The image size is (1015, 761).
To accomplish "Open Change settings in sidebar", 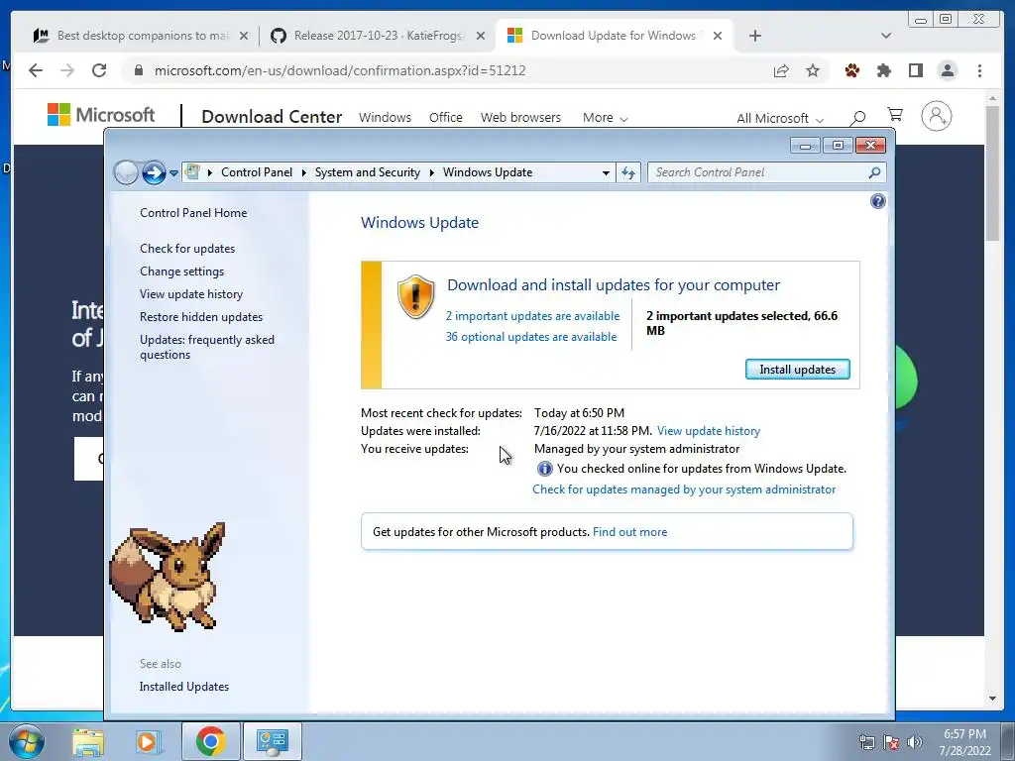I will (x=182, y=272).
